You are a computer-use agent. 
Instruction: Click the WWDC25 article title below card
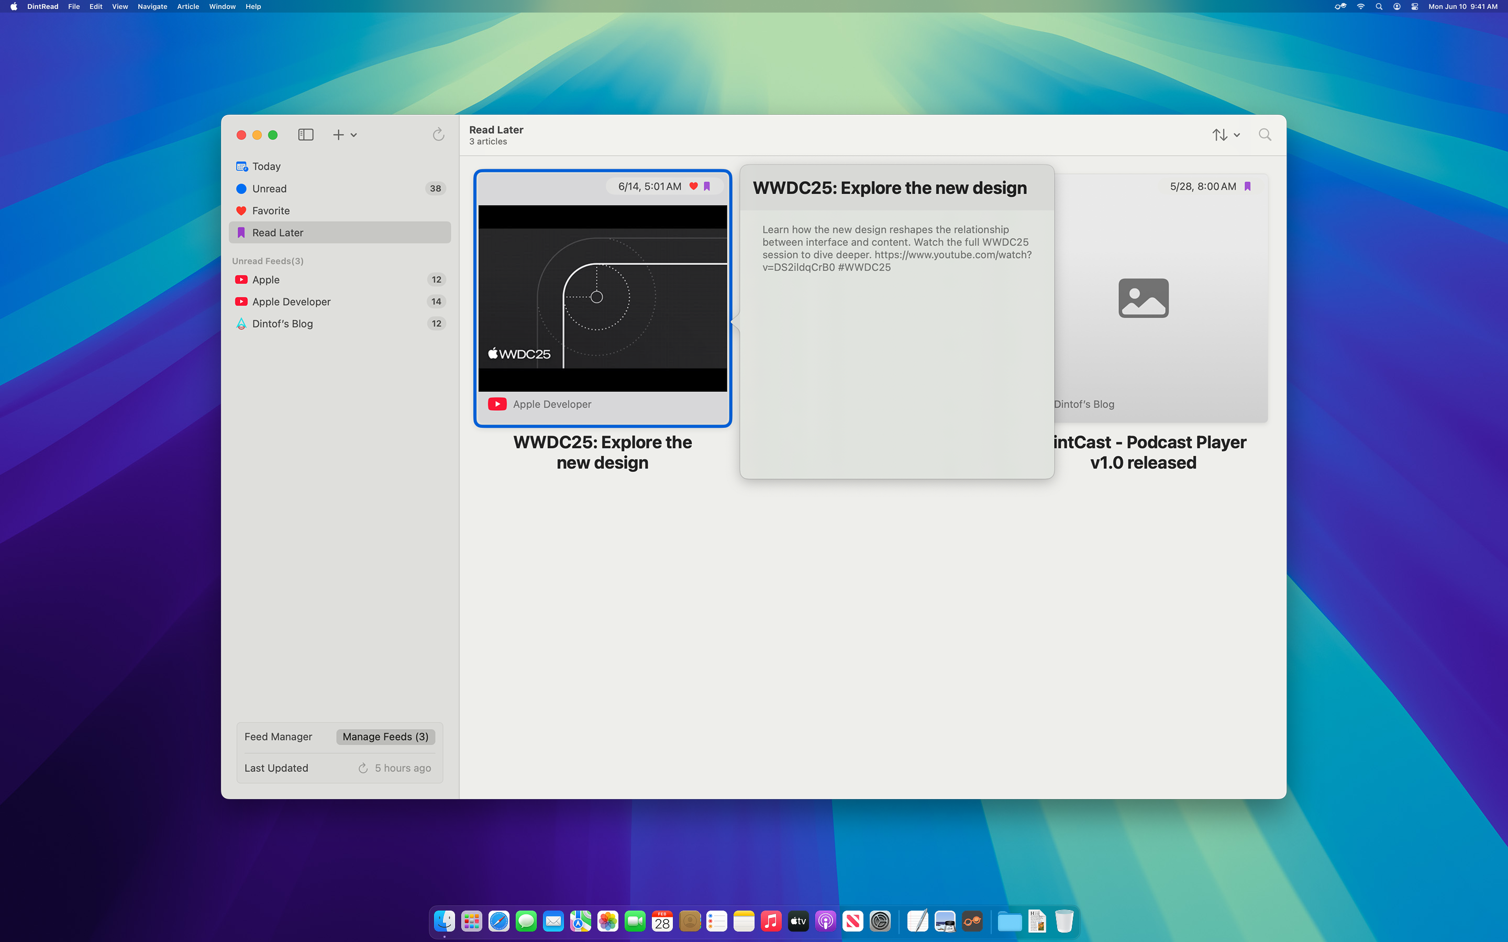(603, 452)
